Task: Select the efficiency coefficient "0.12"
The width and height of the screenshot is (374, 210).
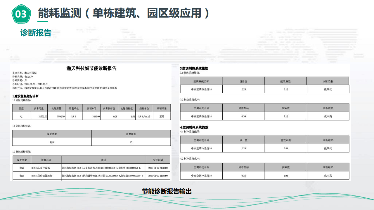Action: click(286, 89)
